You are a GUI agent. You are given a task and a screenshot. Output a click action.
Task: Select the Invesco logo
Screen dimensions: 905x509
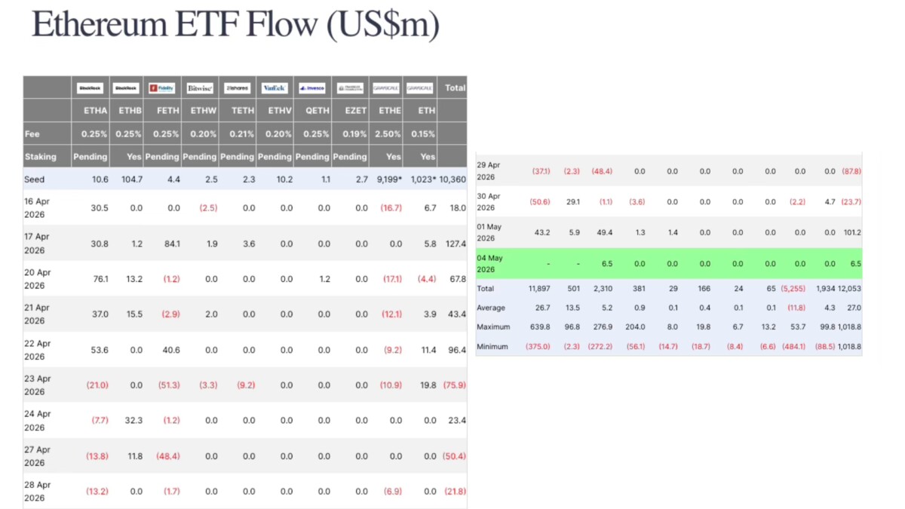312,88
